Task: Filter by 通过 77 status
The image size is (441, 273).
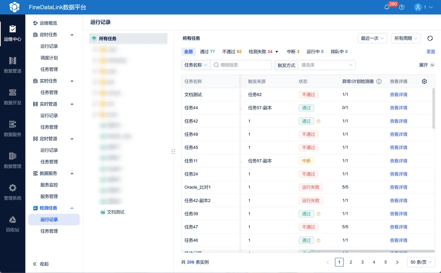Action: (x=207, y=52)
